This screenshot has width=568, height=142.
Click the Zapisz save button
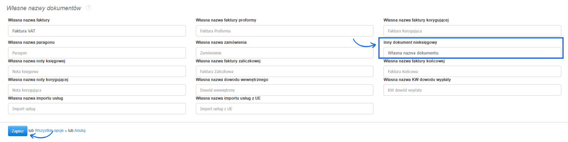pos(17,131)
